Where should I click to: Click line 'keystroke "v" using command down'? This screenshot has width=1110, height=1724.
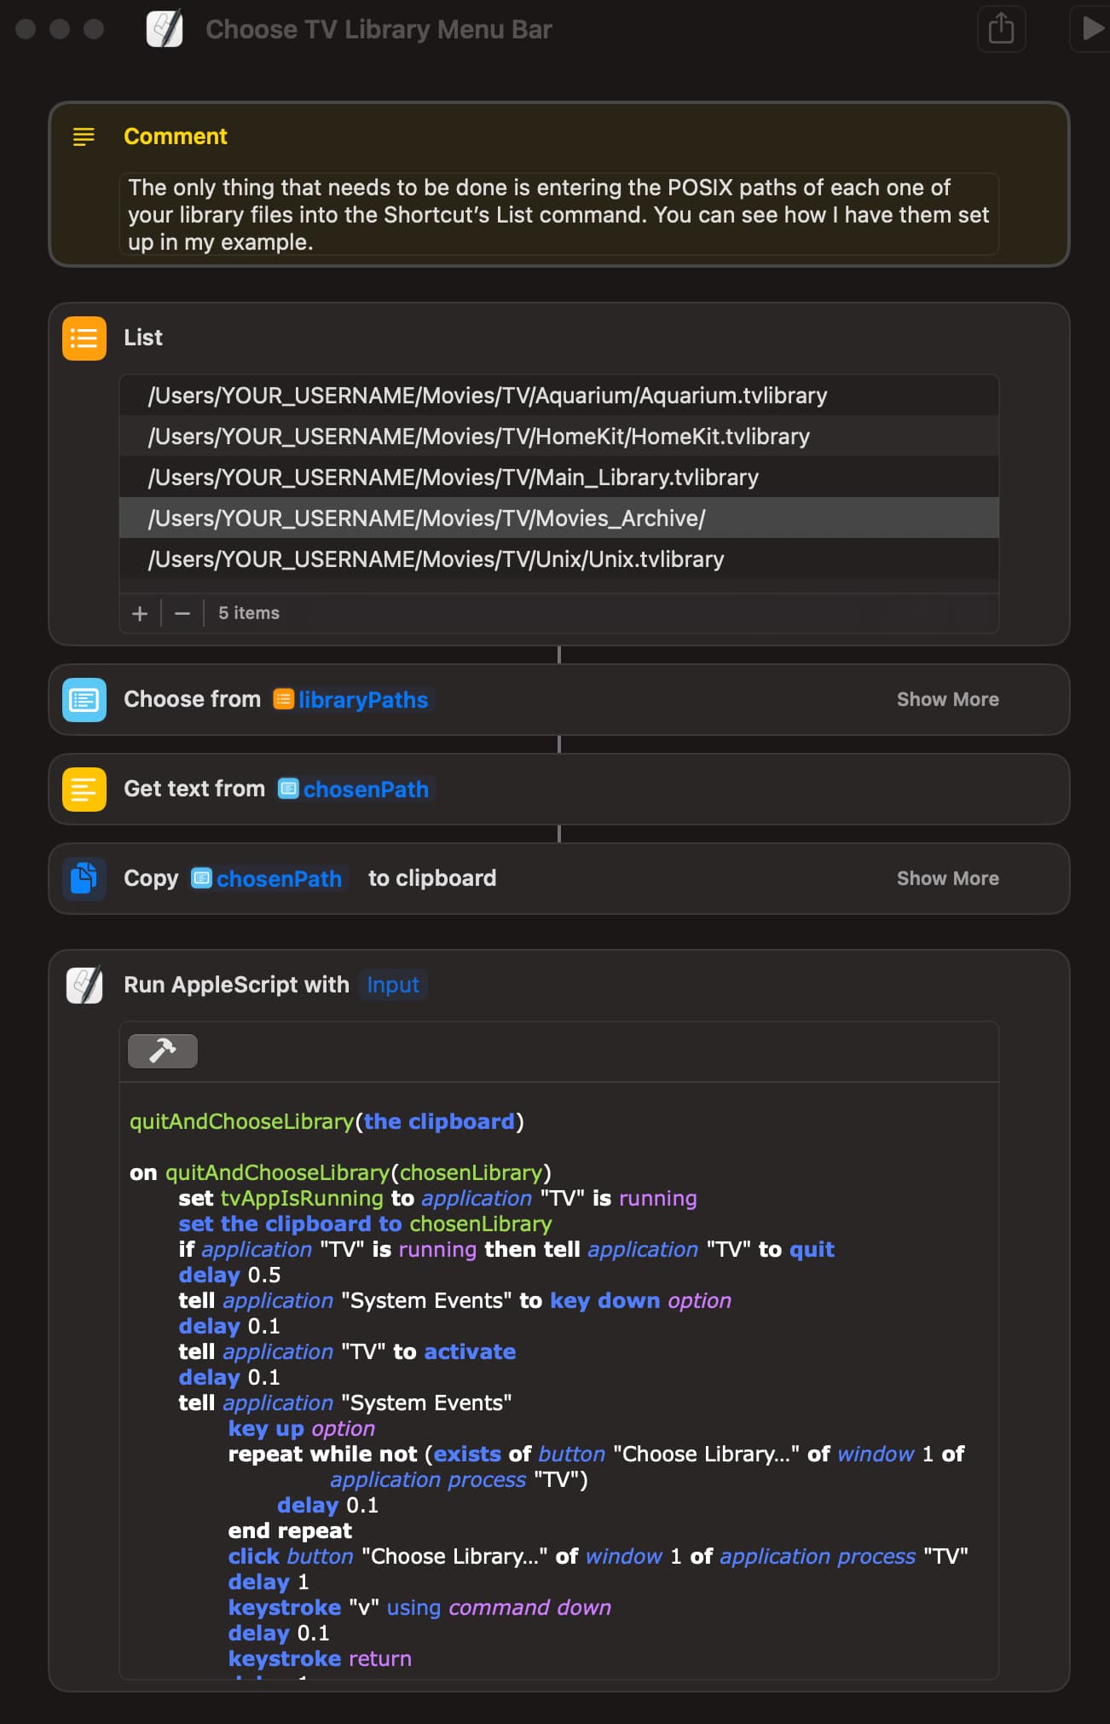(419, 1607)
